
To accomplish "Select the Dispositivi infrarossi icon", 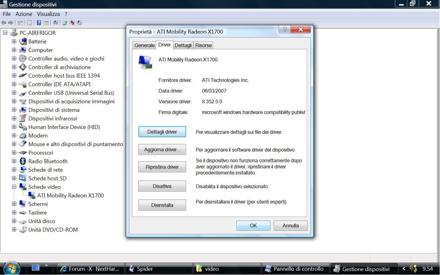I will tap(23, 119).
